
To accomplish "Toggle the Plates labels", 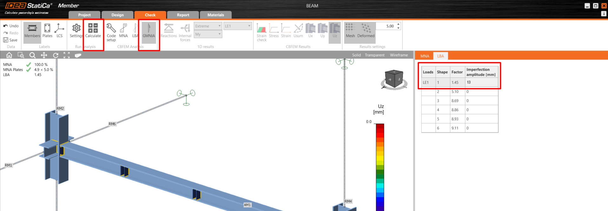I will click(47, 31).
